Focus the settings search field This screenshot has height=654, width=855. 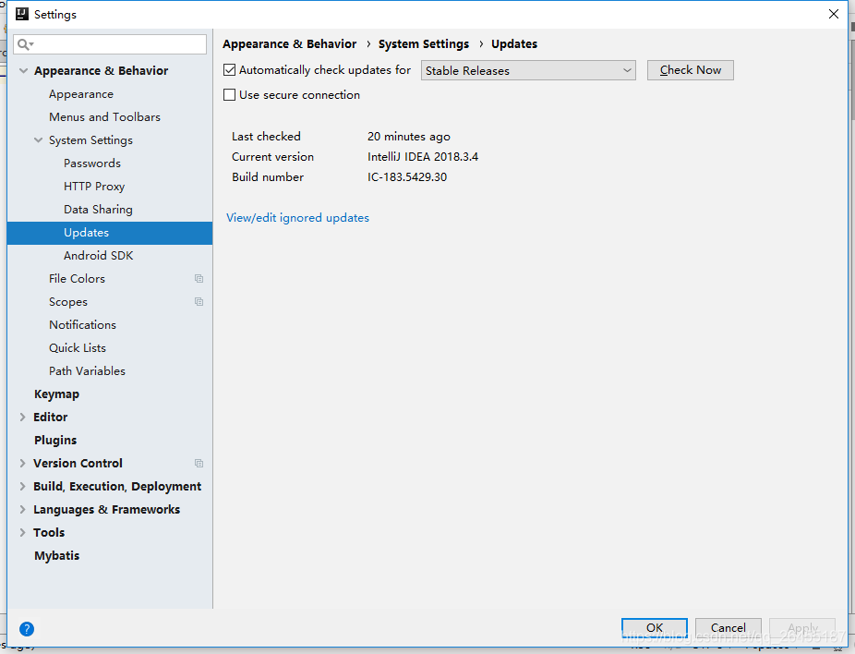[110, 44]
